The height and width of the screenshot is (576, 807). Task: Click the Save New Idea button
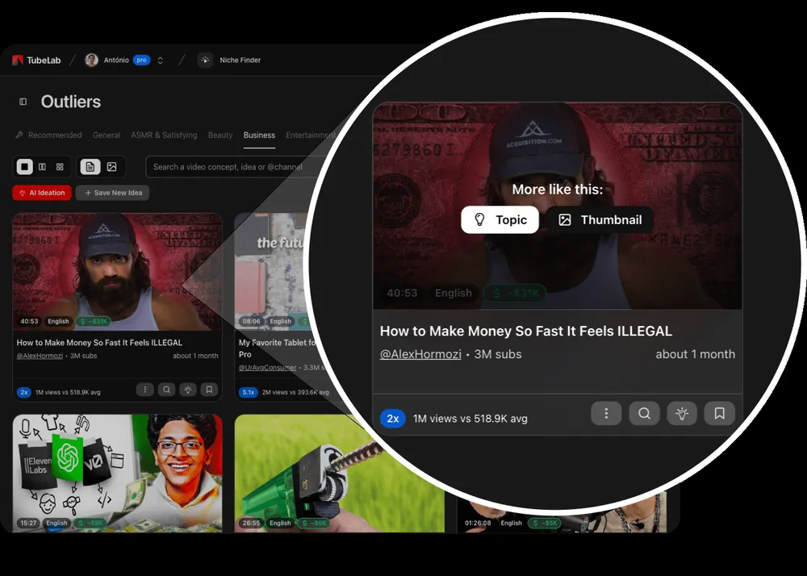click(x=113, y=193)
